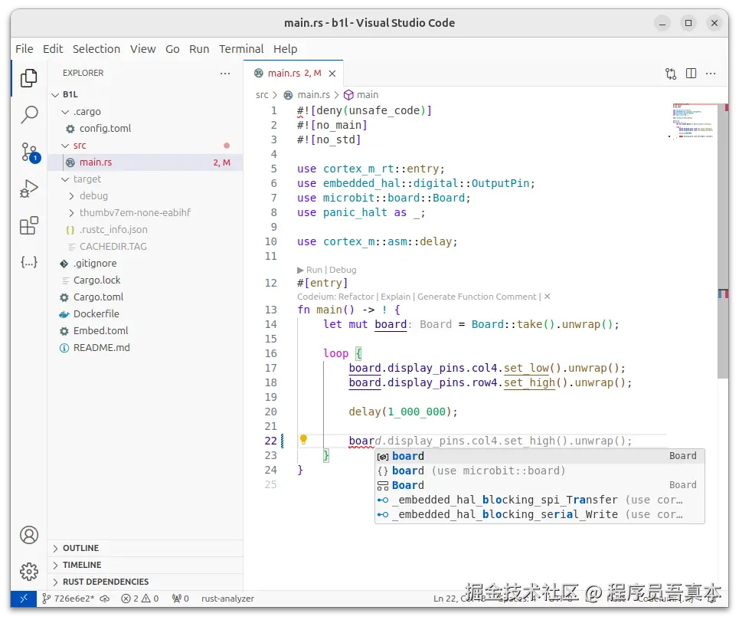Collapse the .cargo folder

[65, 112]
